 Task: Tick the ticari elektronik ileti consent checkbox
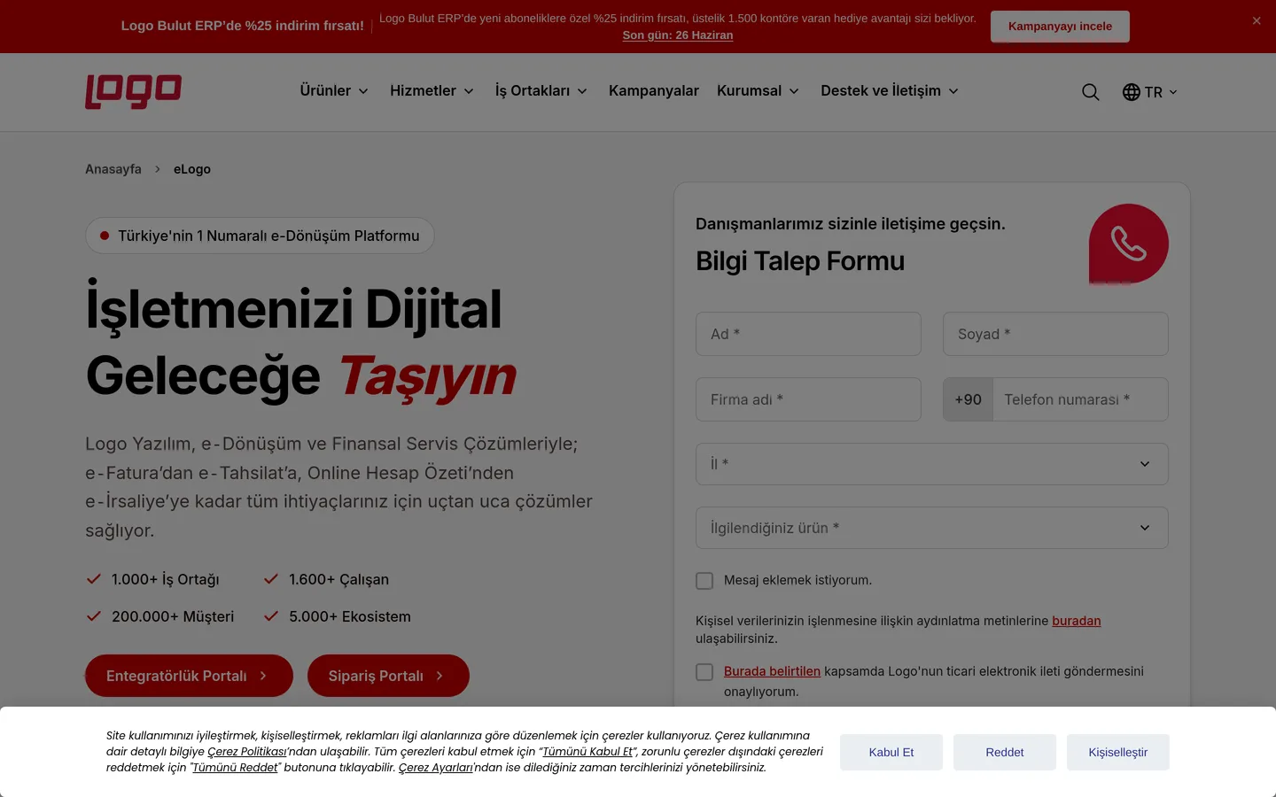point(704,672)
